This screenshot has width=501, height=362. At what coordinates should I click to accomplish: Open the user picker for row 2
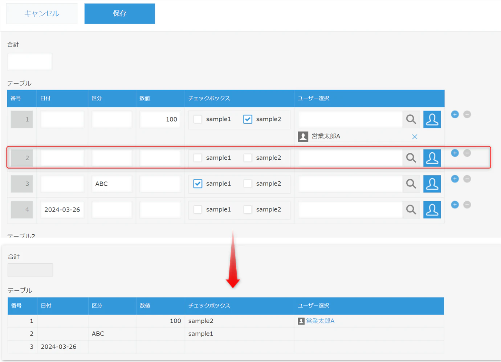click(432, 158)
